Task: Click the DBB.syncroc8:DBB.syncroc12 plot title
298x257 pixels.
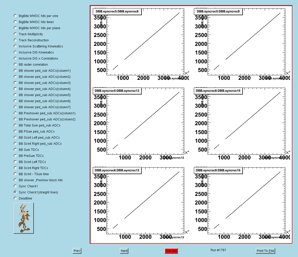Action: (117, 170)
